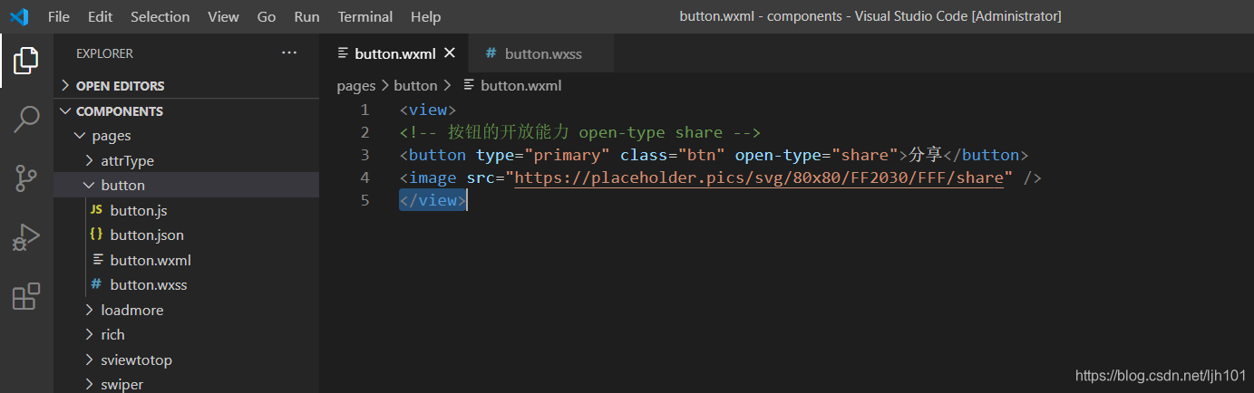Expand the sviewtotop folder
The width and height of the screenshot is (1254, 393).
point(89,359)
